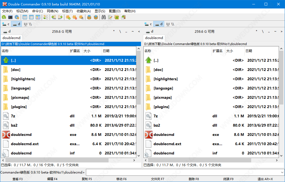Click the 查看 F3 button
Viewport: 285px width, 182px height.
tap(18, 179)
